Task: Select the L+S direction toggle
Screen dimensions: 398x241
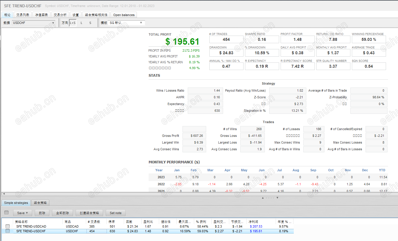Action: 73,23
